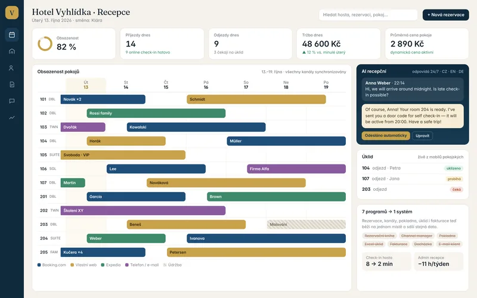Open the Svoboda · VIP reservation bar
Viewport: 477px width, 298px height.
pyautogui.click(x=123, y=155)
